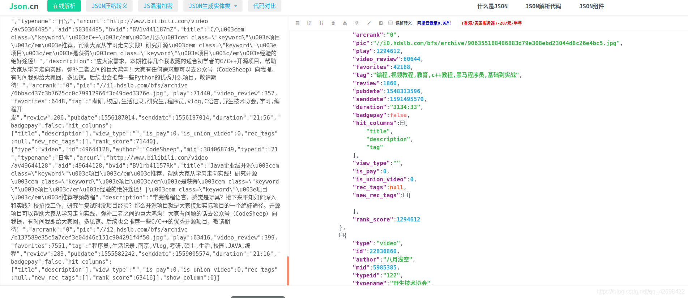This screenshot has width=688, height=298.
Task: Open the JSON压缩转义 tab
Action: click(110, 6)
